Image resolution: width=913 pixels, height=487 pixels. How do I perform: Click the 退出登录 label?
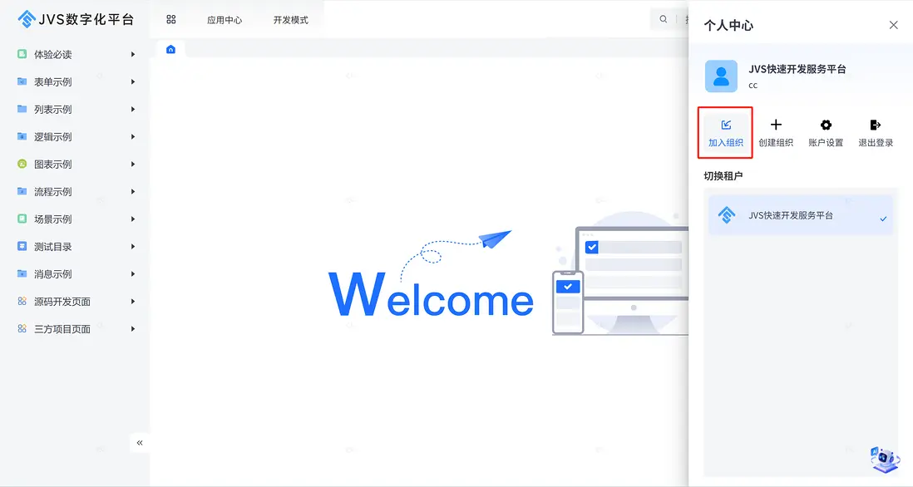876,143
